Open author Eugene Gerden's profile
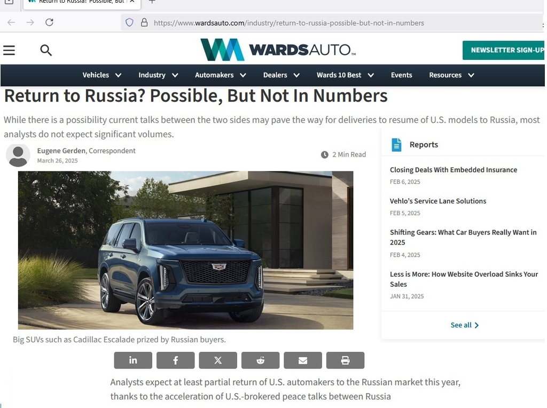This screenshot has width=547, height=408. point(61,151)
